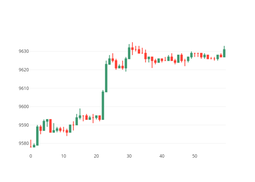The image size is (255, 182).
Task: Click the x-axis label 0
Action: click(31, 156)
